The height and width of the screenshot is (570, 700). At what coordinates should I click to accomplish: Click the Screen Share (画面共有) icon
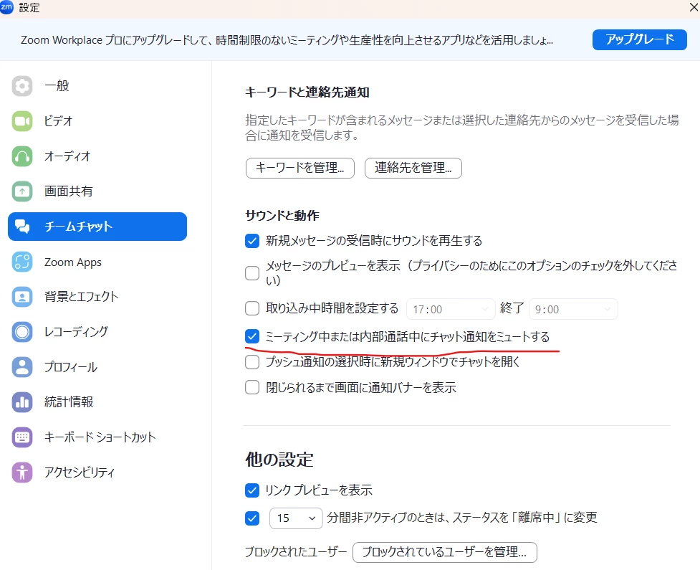(x=22, y=191)
